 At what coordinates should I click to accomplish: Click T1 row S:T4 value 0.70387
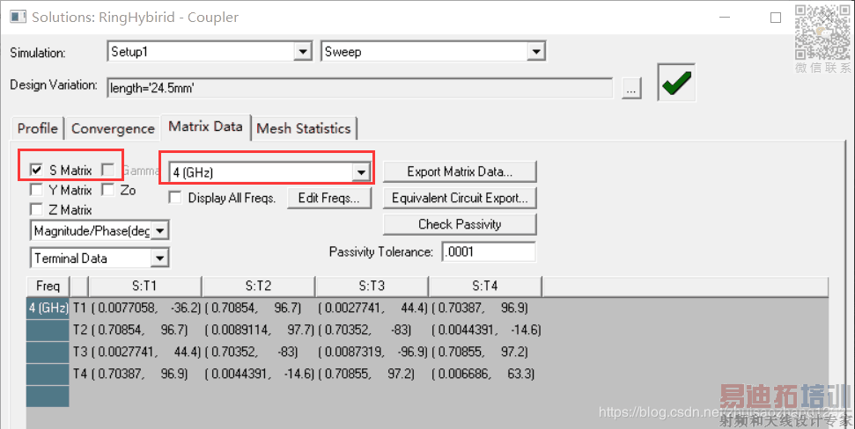460,309
